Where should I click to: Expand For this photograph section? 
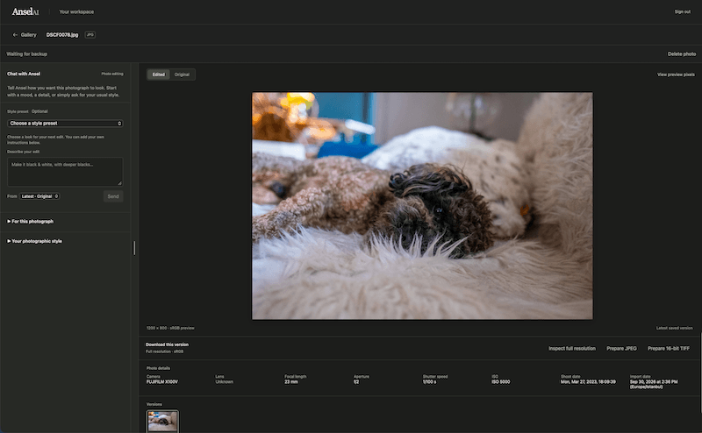31,222
